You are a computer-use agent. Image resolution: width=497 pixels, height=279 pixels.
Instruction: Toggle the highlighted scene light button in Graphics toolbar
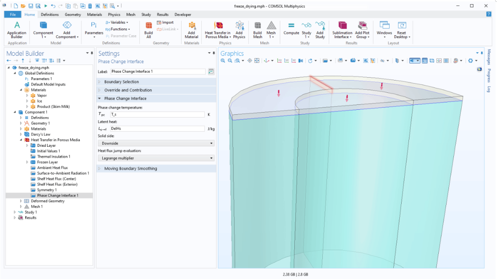point(414,61)
